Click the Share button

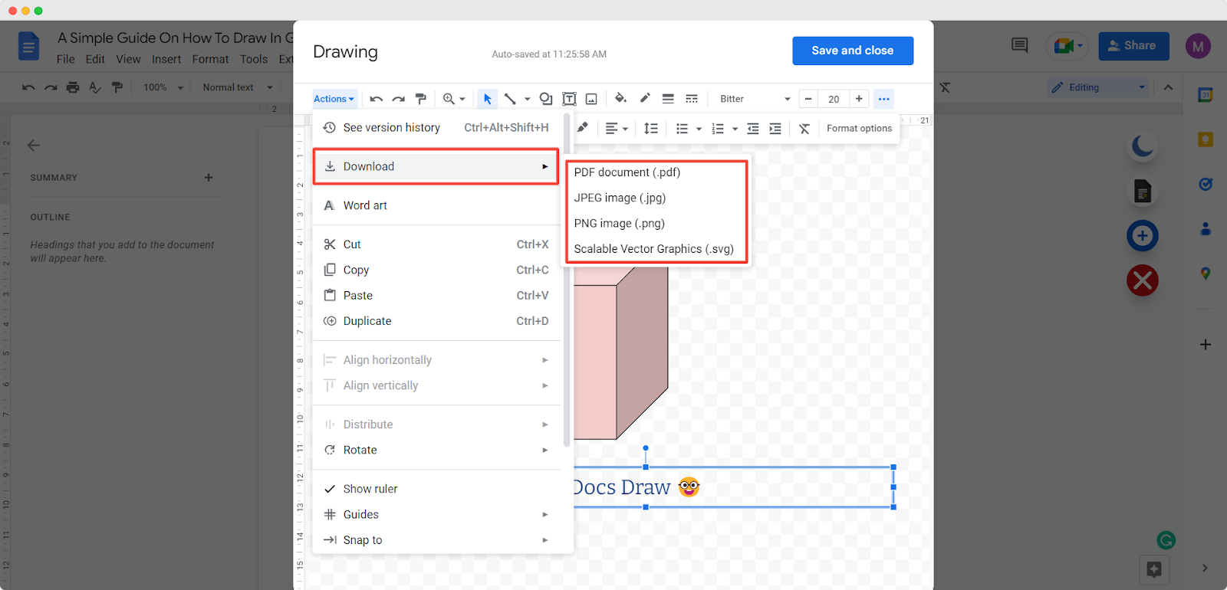pos(1133,46)
